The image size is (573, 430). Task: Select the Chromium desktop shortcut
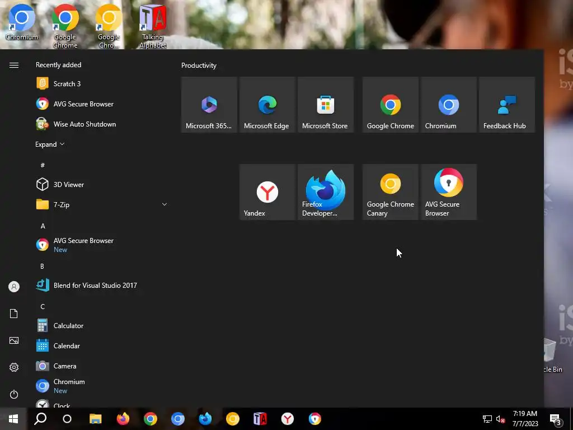[x=22, y=22]
